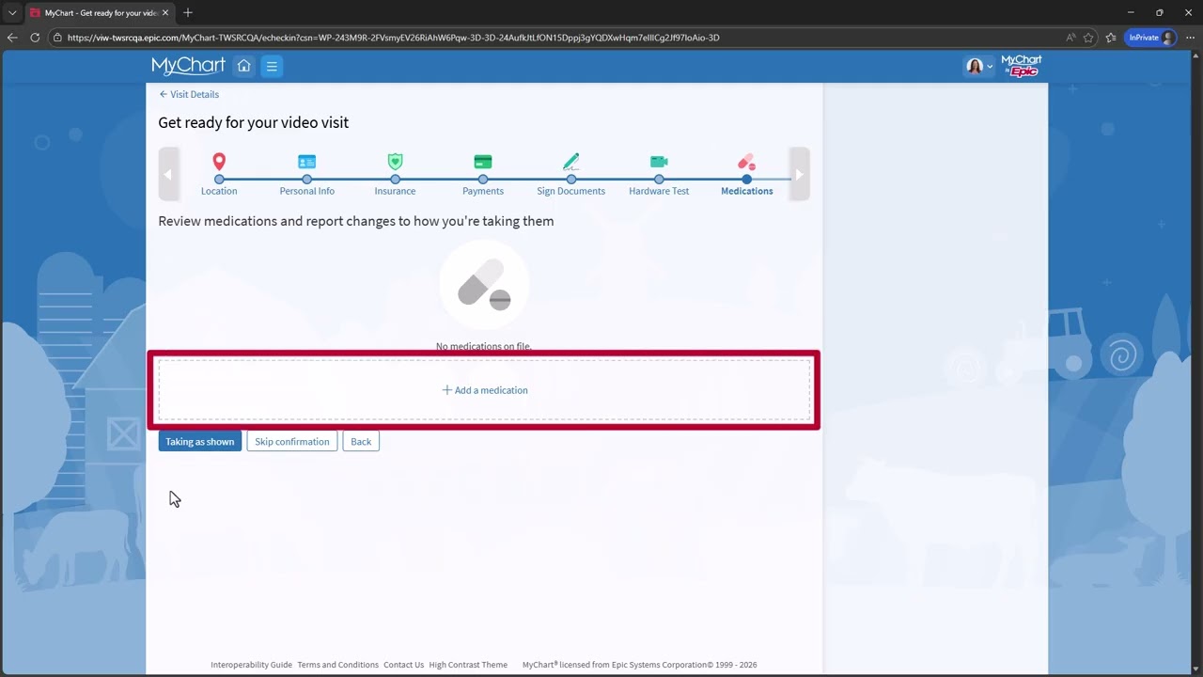Bookmark page with the star icon

click(x=1088, y=38)
